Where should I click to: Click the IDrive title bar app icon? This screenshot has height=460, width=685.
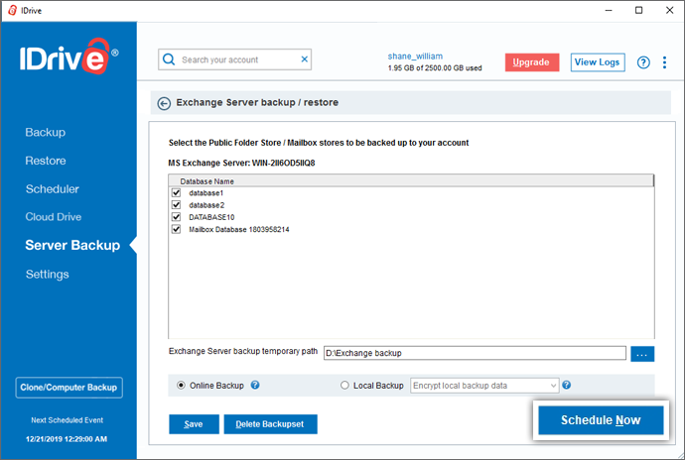point(12,10)
